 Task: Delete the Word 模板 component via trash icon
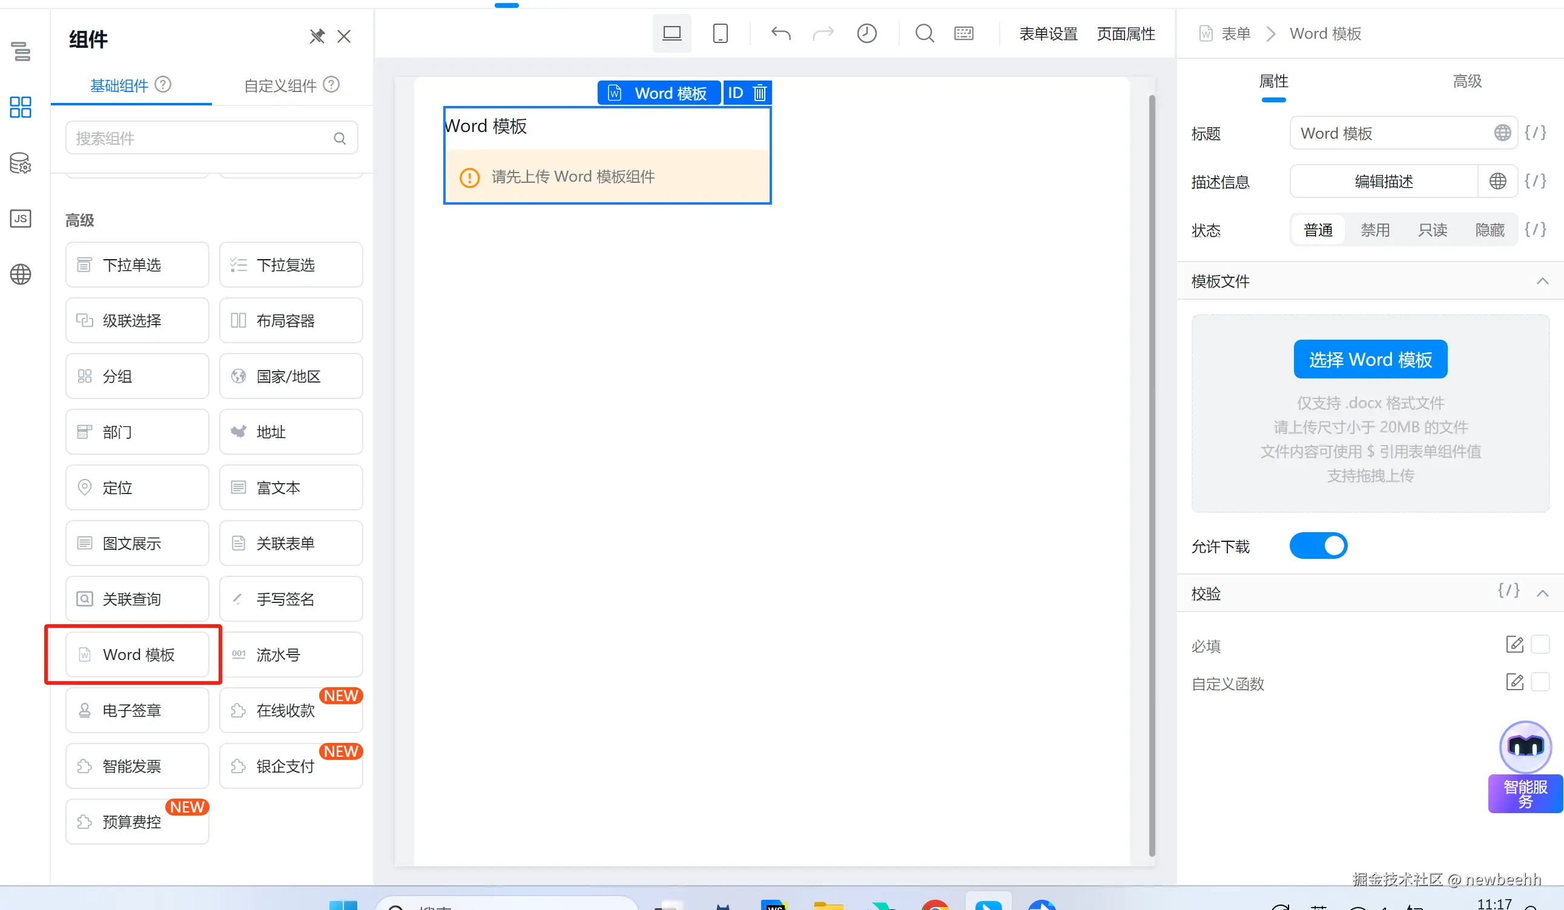tap(760, 93)
